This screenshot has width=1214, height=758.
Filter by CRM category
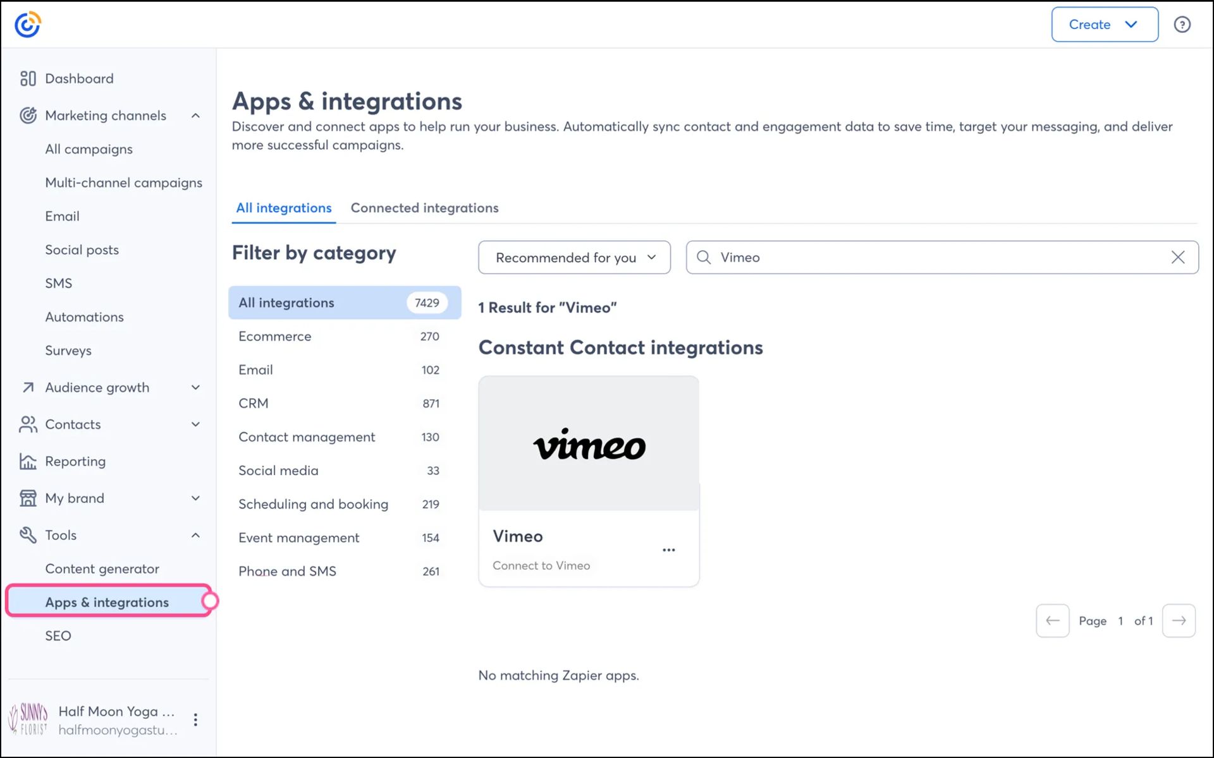pyautogui.click(x=345, y=403)
